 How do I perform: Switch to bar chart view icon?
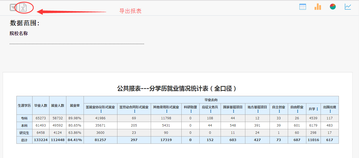click(x=318, y=7)
